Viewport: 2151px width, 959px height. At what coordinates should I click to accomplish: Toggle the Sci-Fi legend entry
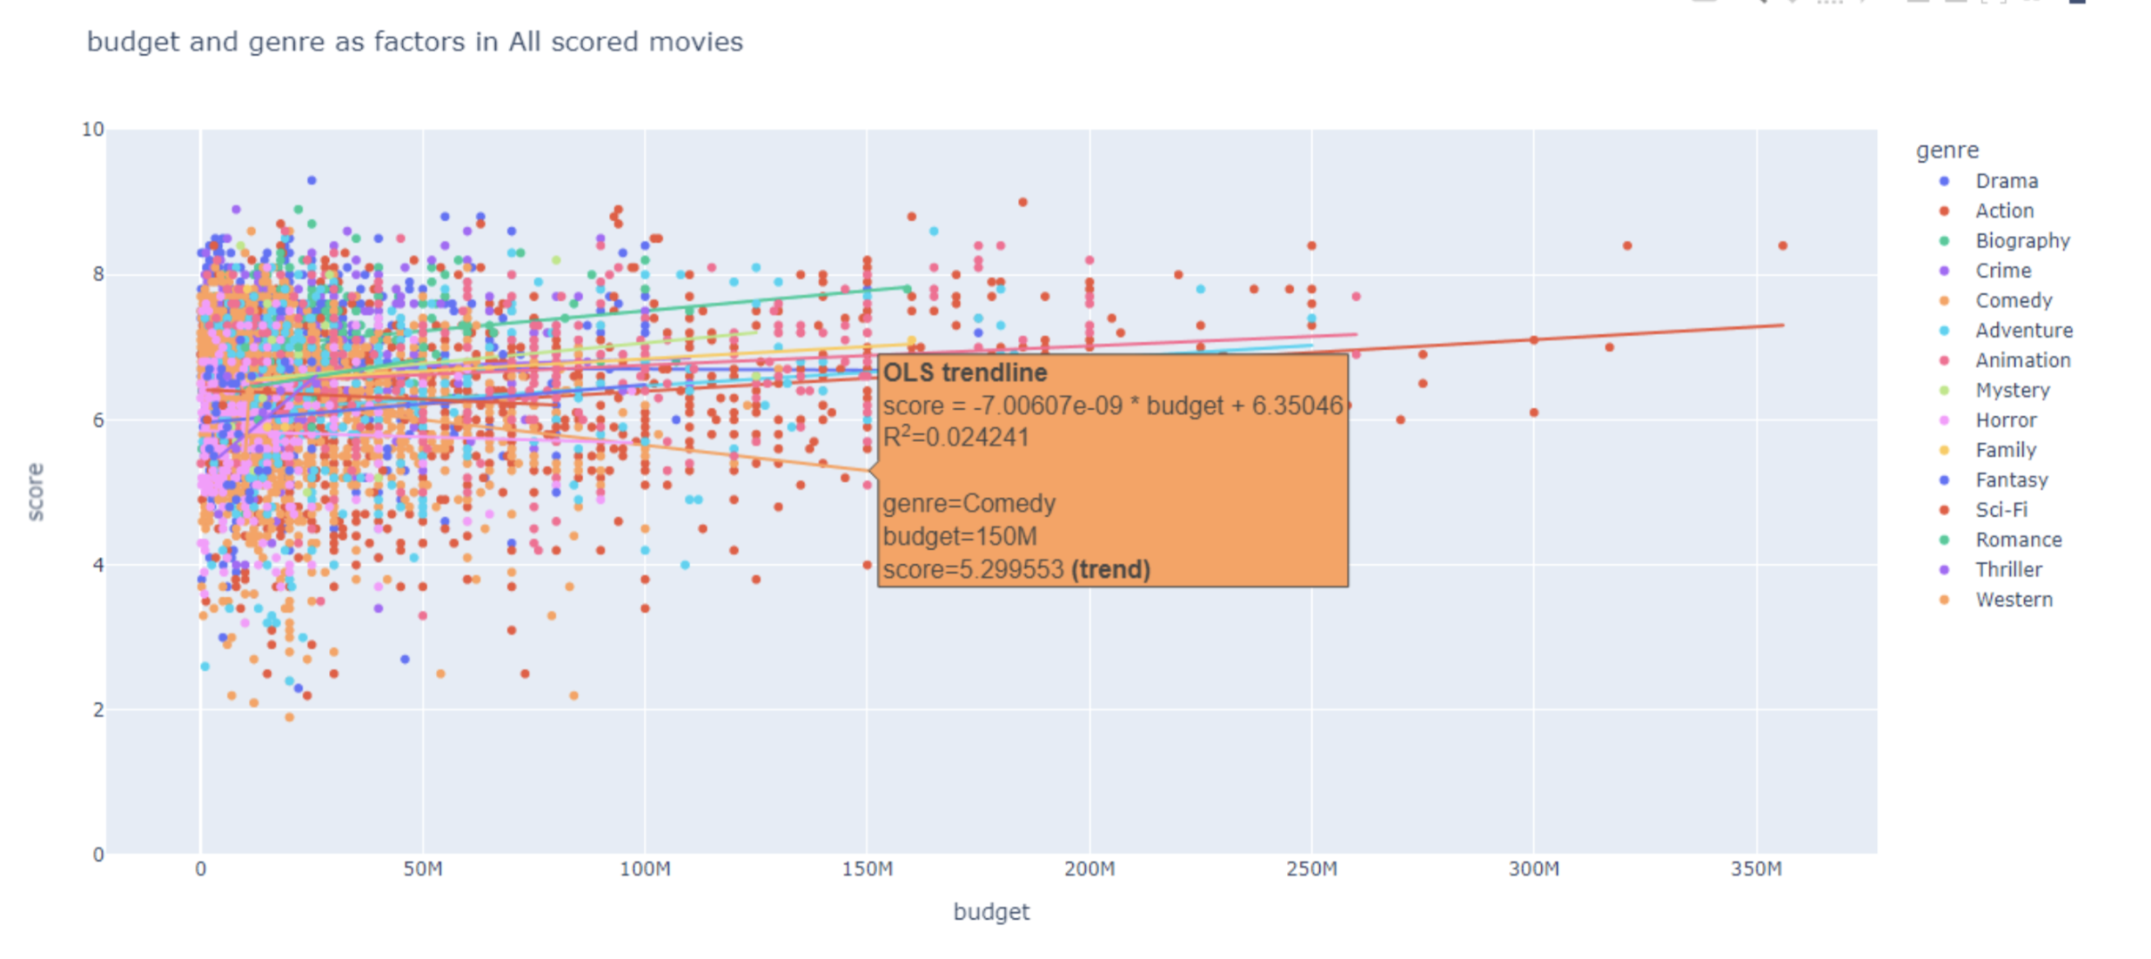point(2000,510)
